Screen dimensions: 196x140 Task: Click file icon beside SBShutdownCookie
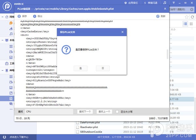pos(78,132)
